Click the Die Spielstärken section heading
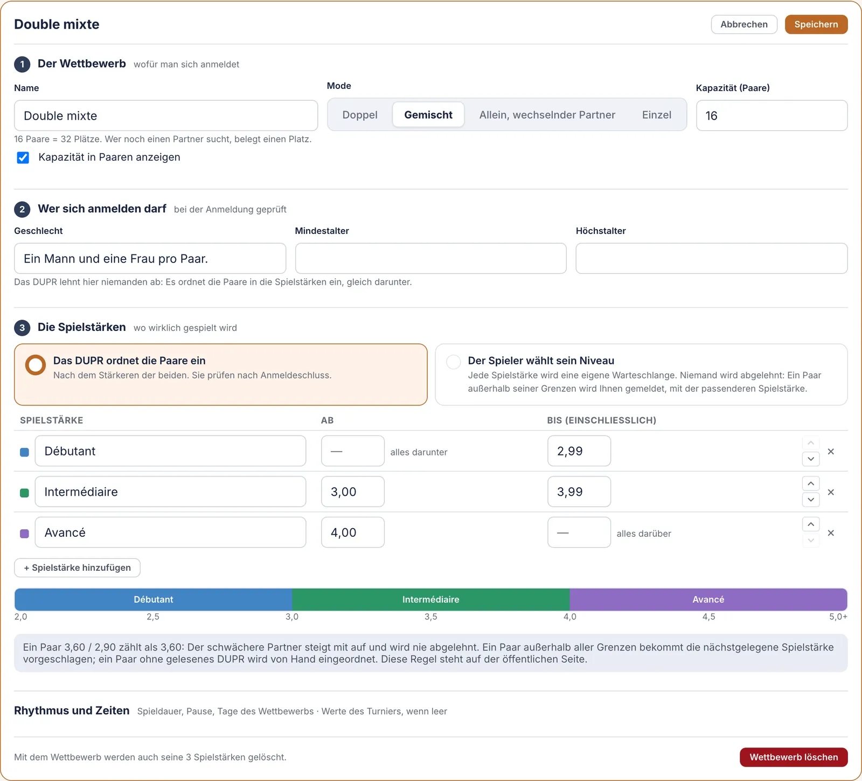862x781 pixels. 82,327
